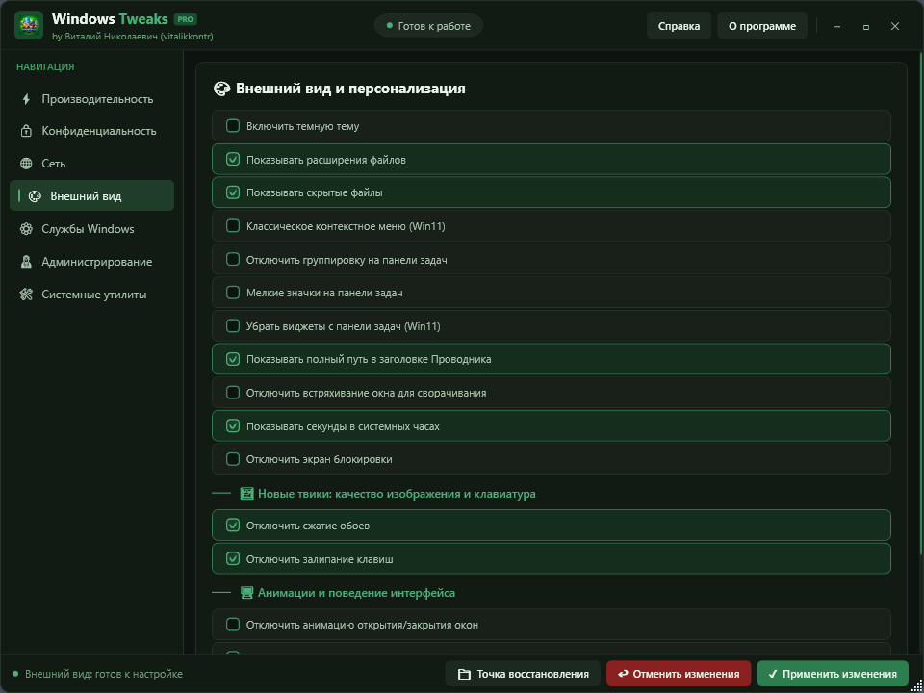The image size is (924, 693).
Task: Uncheck Показывать скрытые файлы
Action: (233, 192)
